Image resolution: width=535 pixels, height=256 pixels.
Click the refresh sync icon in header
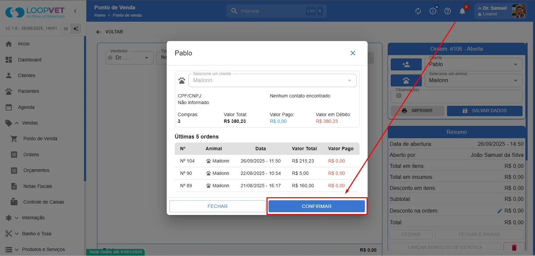[x=418, y=11]
